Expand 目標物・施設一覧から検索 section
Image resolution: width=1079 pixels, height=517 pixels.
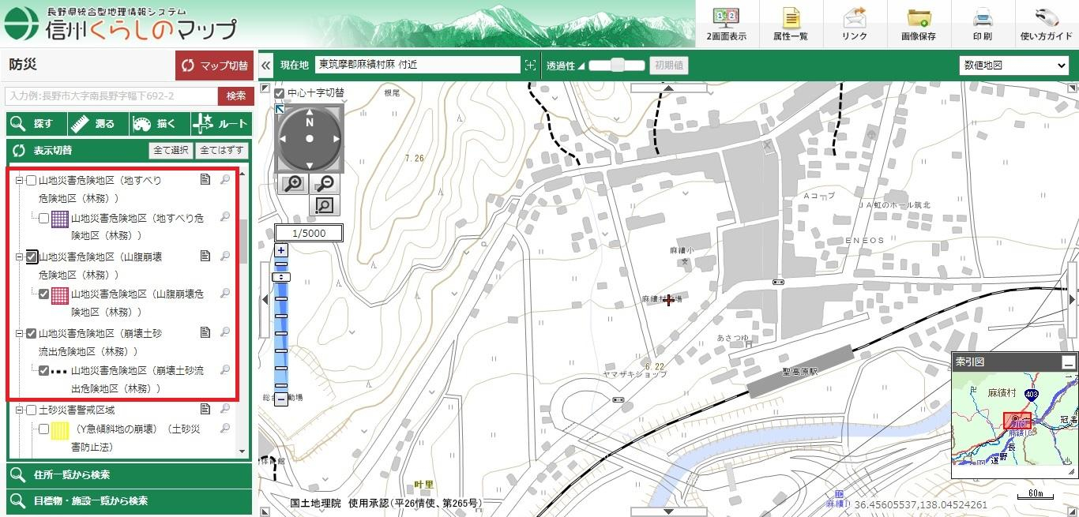point(129,500)
